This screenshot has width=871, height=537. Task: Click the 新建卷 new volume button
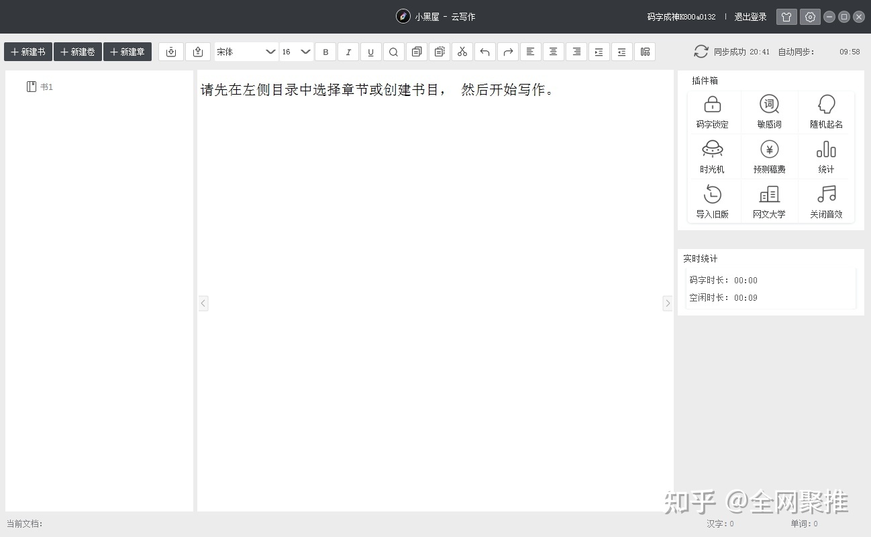(x=78, y=52)
